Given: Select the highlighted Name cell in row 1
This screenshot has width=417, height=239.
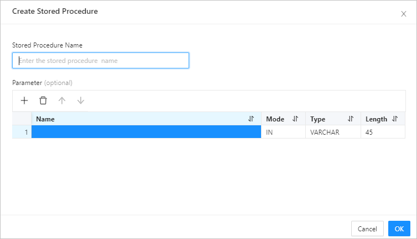Looking at the screenshot, I should coord(146,132).
